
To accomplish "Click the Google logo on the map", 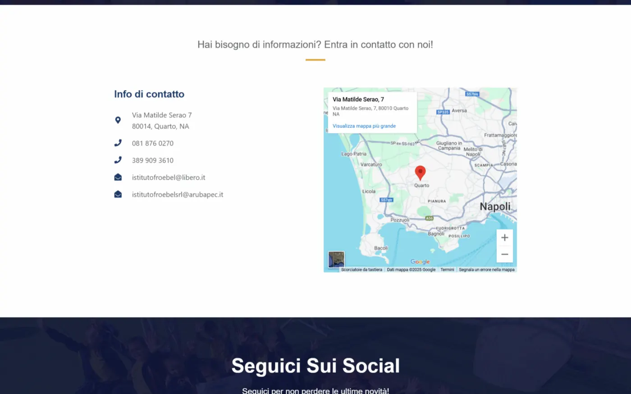I will pos(420,262).
